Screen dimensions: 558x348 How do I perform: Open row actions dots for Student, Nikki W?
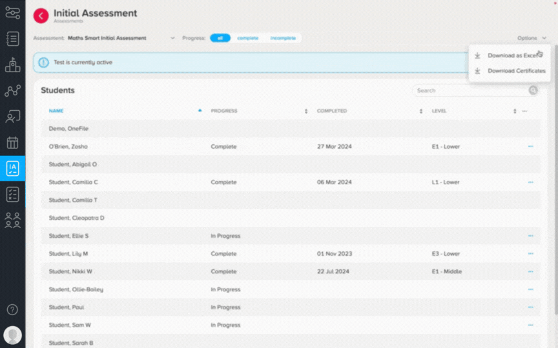point(531,271)
